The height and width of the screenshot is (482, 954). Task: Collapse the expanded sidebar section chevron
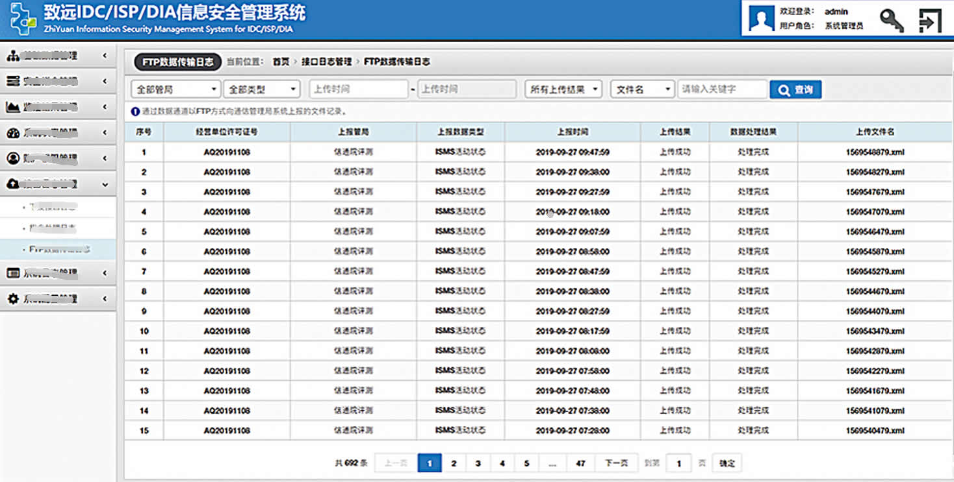tap(105, 184)
